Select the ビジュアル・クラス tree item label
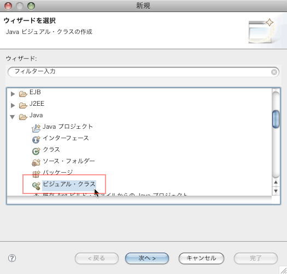The height and width of the screenshot is (274, 287). click(x=69, y=184)
